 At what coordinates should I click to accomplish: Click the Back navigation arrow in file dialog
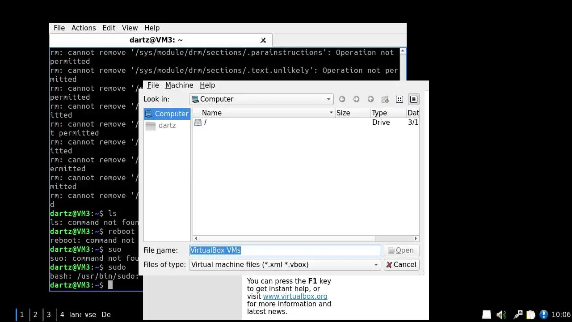coord(342,99)
